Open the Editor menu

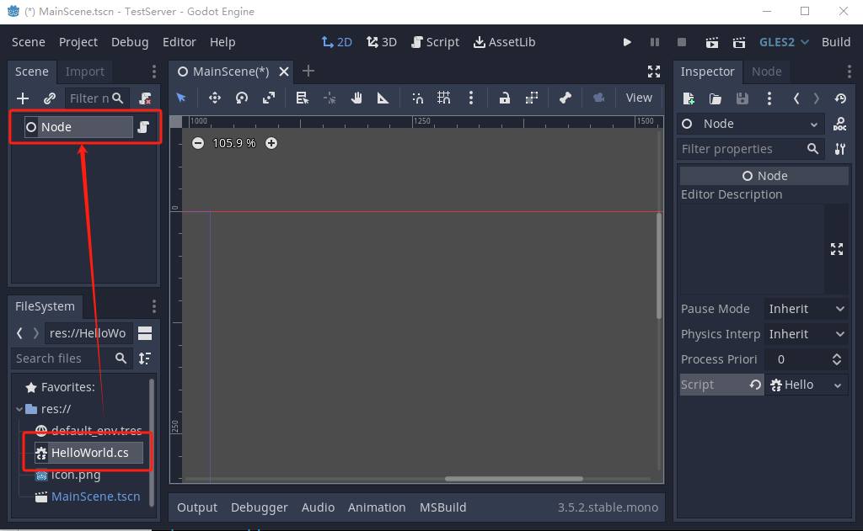pos(179,42)
